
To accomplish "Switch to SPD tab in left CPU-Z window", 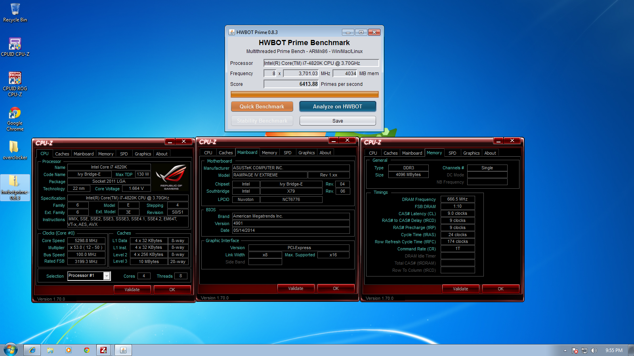I will [124, 154].
